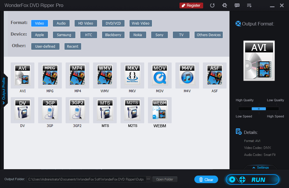Choose the MKV Matroska format

coord(132,75)
